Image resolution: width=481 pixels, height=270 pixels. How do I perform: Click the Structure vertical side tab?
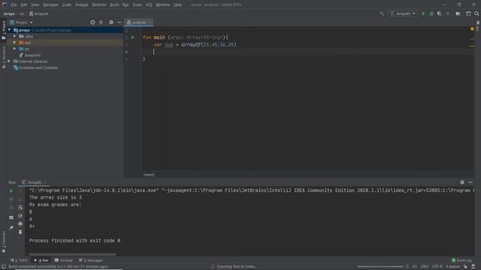[4, 58]
